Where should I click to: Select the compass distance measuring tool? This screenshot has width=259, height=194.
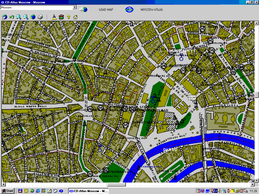tap(54, 17)
